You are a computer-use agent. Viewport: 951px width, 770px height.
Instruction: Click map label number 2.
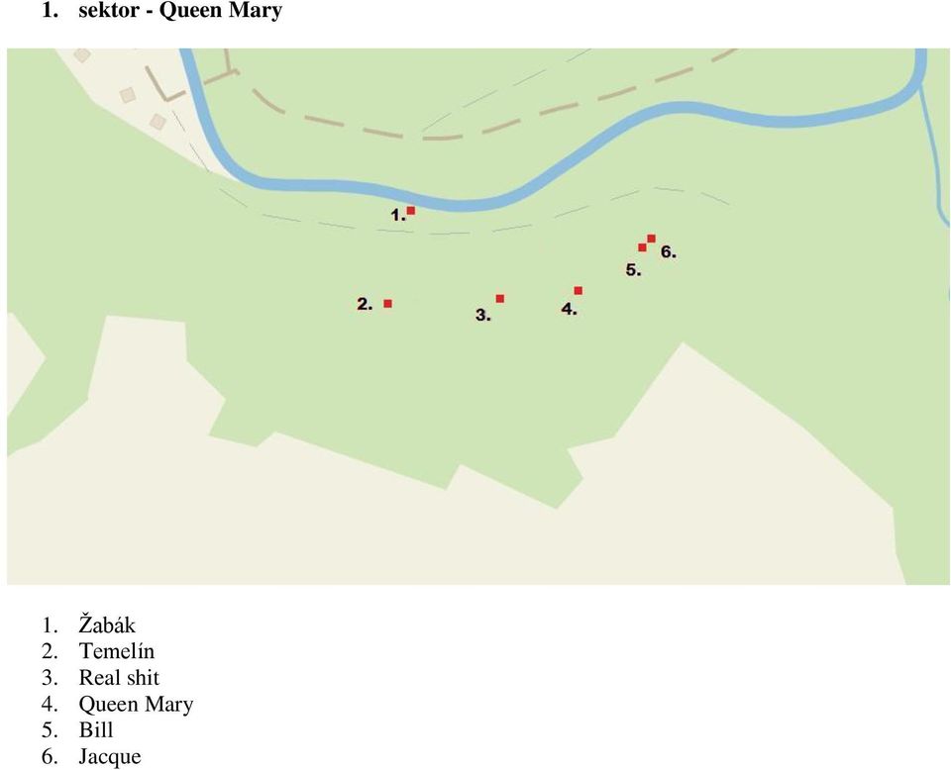[x=365, y=304]
